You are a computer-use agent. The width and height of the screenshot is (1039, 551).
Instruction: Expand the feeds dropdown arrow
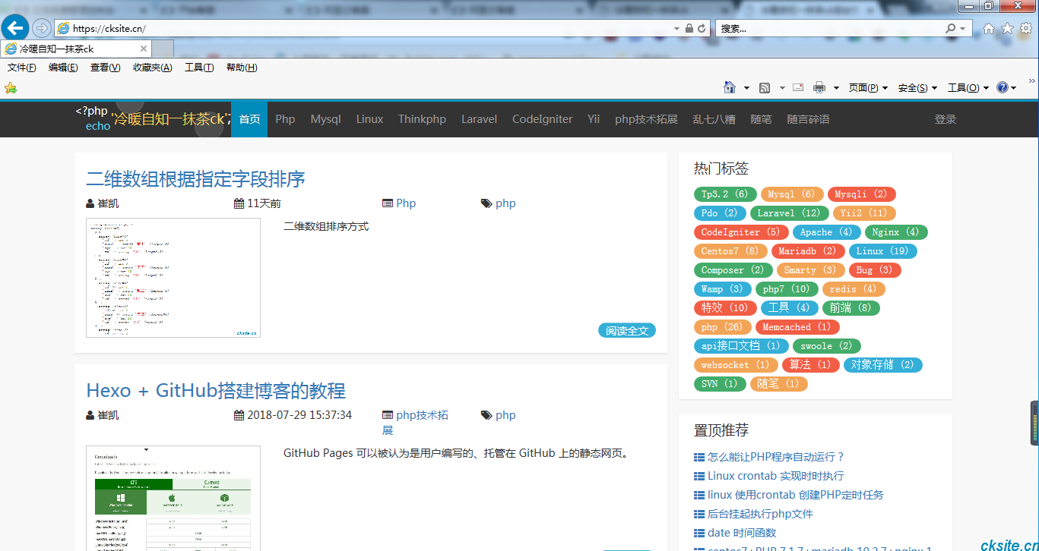[x=782, y=88]
